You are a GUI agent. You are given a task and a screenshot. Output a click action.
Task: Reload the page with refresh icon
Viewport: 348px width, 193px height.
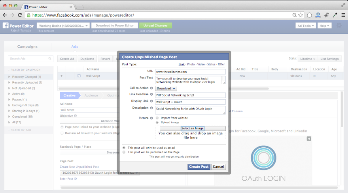pyautogui.click(x=20, y=15)
